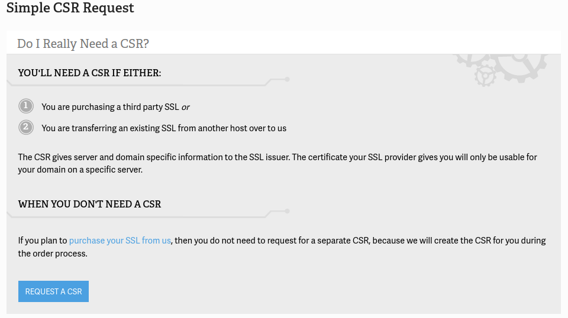Click the number 1 circle icon
Viewport: 568px width, 318px height.
(x=26, y=106)
